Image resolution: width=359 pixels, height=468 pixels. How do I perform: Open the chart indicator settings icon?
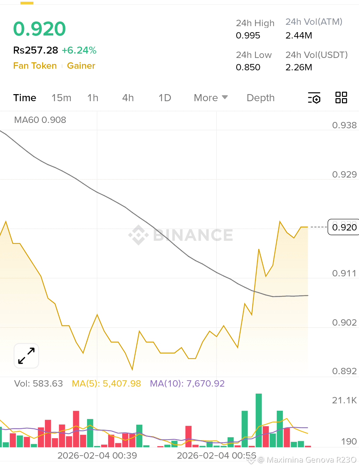(x=314, y=98)
